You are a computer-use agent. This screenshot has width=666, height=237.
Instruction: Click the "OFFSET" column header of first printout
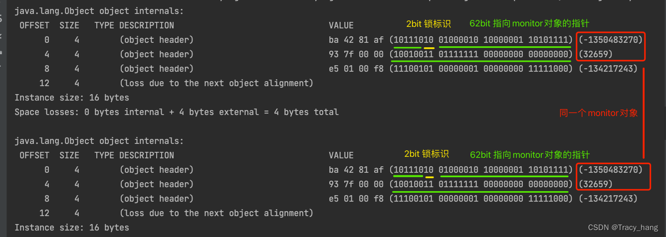(x=34, y=25)
